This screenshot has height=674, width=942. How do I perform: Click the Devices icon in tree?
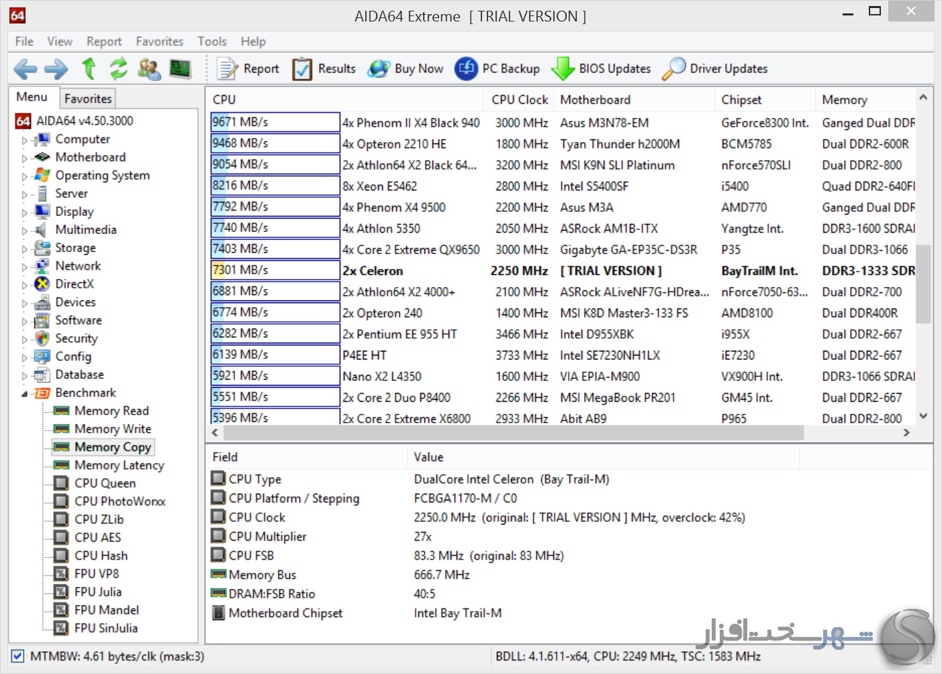tap(42, 302)
